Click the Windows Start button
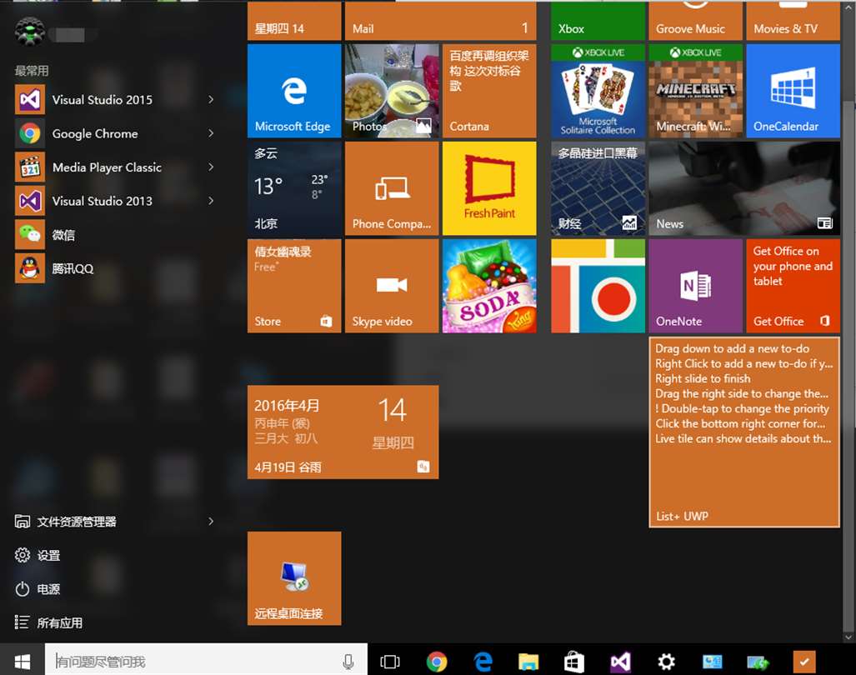Screen dimensions: 856x675 coord(22,662)
